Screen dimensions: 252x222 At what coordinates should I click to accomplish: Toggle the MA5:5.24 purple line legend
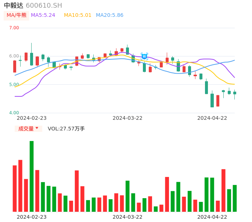click(x=43, y=15)
